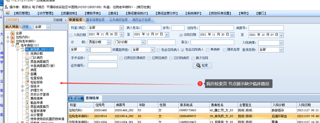This screenshot has width=320, height=123.
Task: Select result row with 后循环缺血 diagnosis
Action: click(194, 116)
